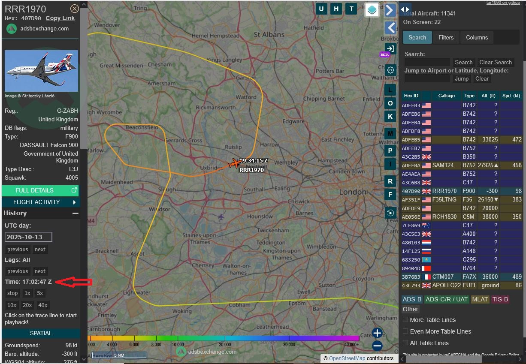
Task: Click the replay playback icon on map
Action: click(390, 213)
